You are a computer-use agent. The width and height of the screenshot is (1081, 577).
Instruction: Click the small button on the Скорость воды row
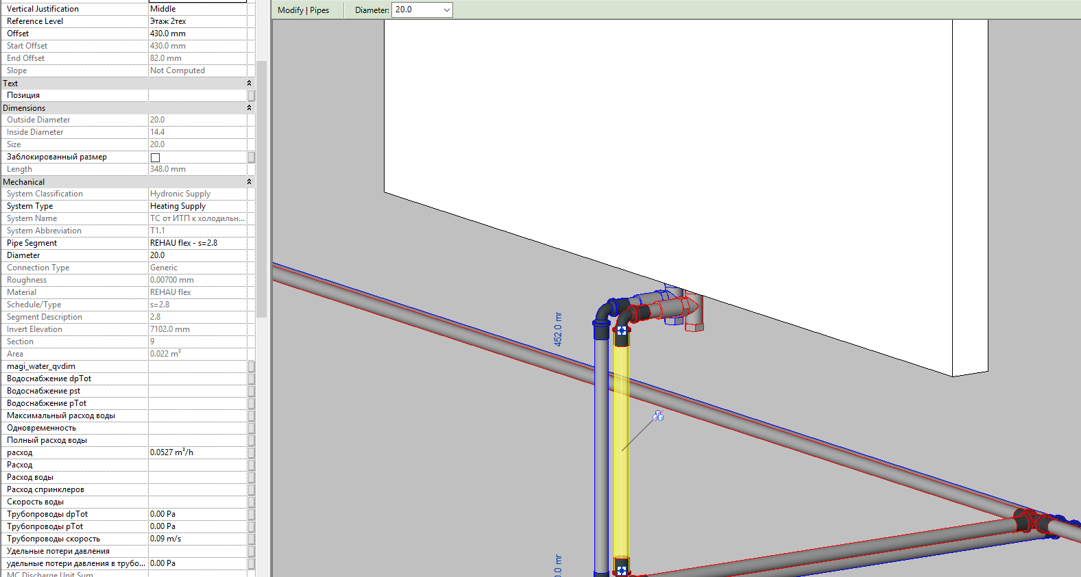[252, 502]
